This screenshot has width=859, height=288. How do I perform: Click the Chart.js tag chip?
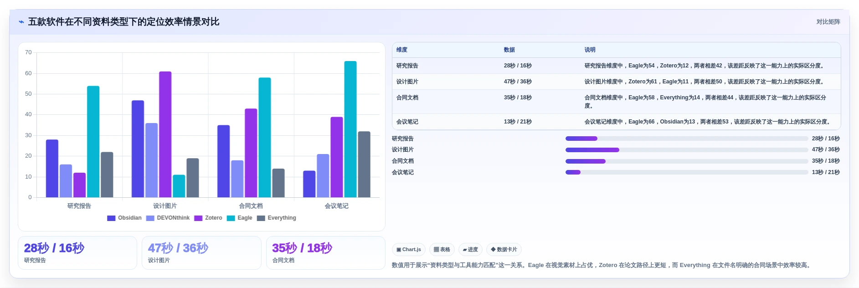pyautogui.click(x=409, y=250)
